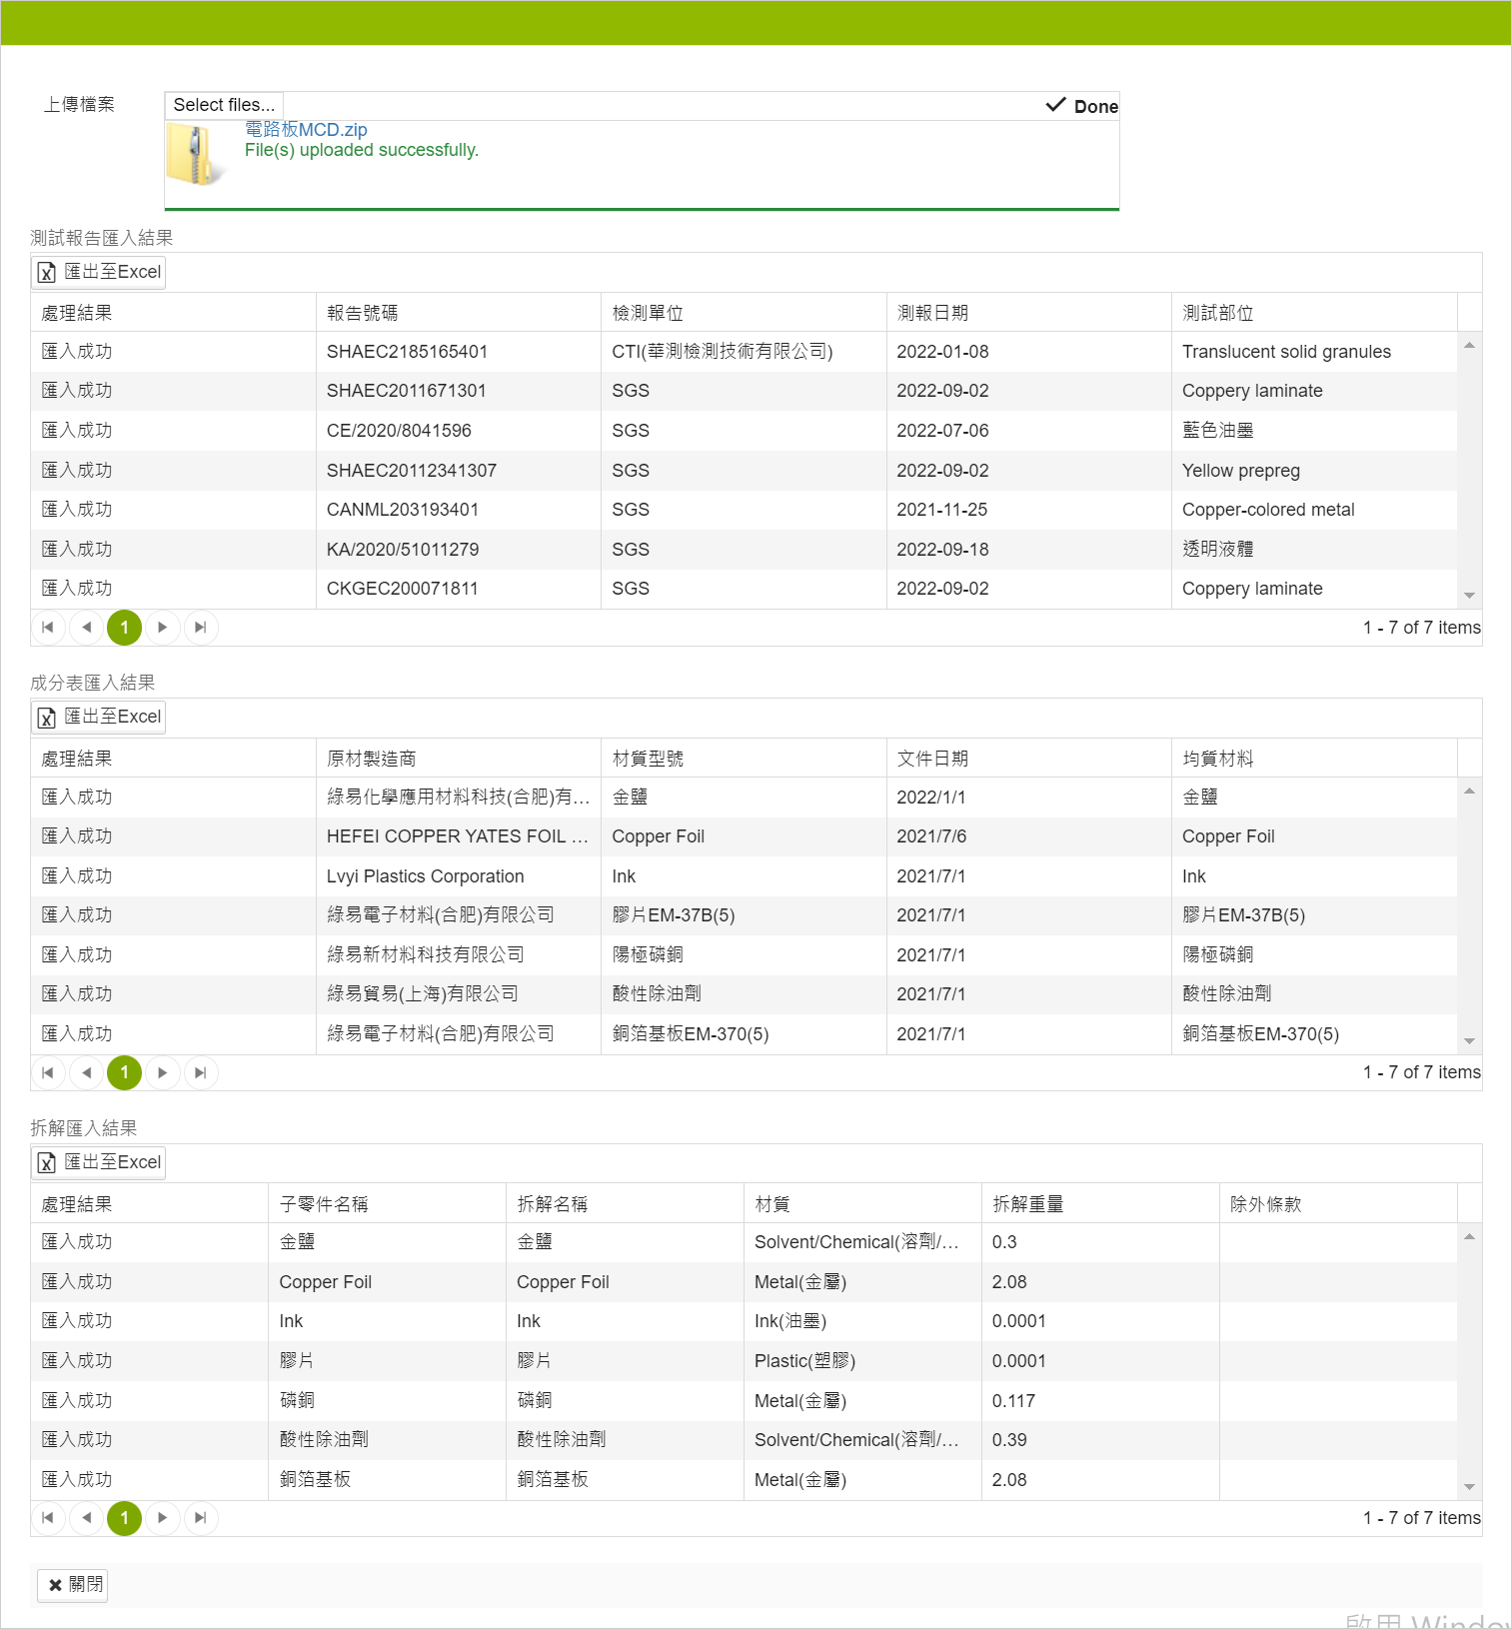Screen dimensions: 1512x1629
Task: Click scroll-up arrow of disassembly results grid
Action: (x=1469, y=1236)
